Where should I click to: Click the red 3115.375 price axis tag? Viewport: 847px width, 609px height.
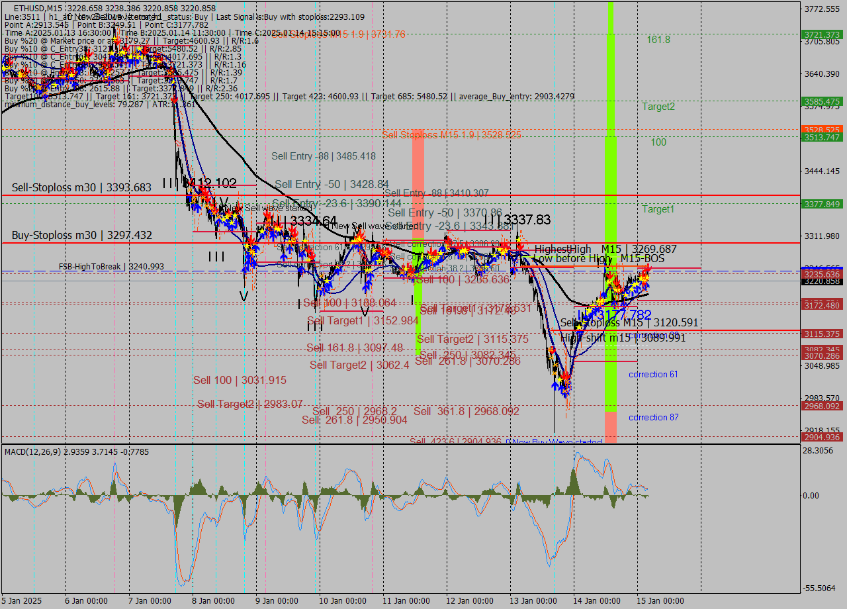821,334
